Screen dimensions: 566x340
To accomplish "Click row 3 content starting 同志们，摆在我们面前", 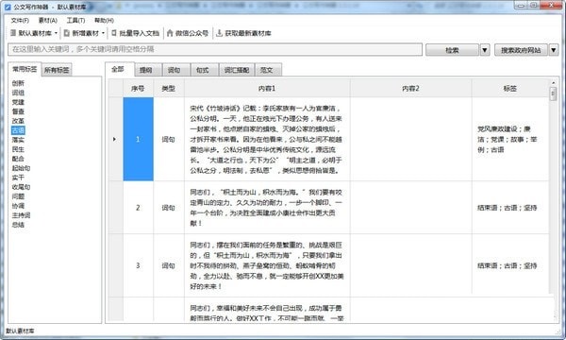I will [266, 265].
